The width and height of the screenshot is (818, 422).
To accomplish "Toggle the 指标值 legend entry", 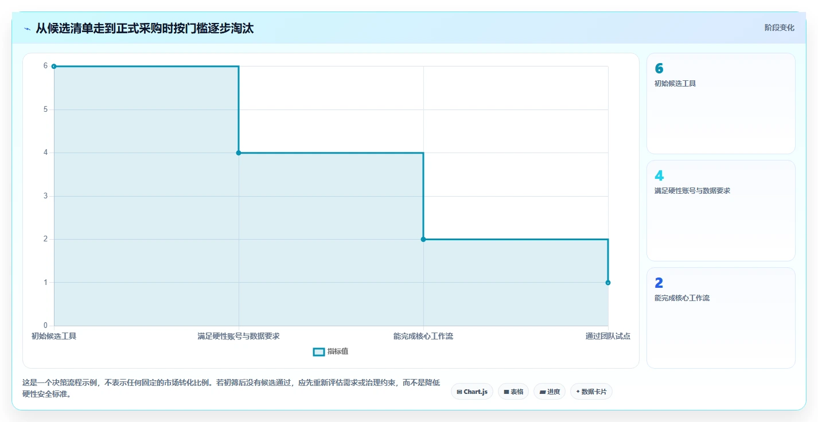I will pyautogui.click(x=331, y=351).
